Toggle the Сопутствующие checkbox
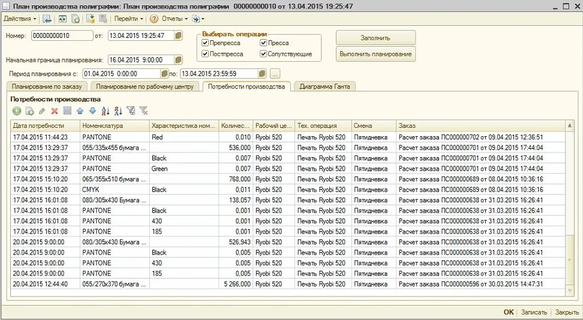The image size is (583, 320). tap(263, 54)
